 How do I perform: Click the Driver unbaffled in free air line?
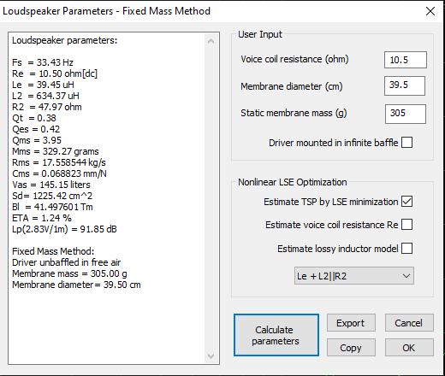coord(67,262)
